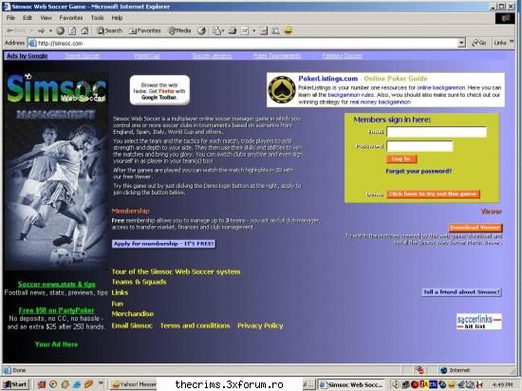The height and width of the screenshot is (391, 522).
Task: Expand the quick launch chevron in taskbar
Action: click(101, 384)
